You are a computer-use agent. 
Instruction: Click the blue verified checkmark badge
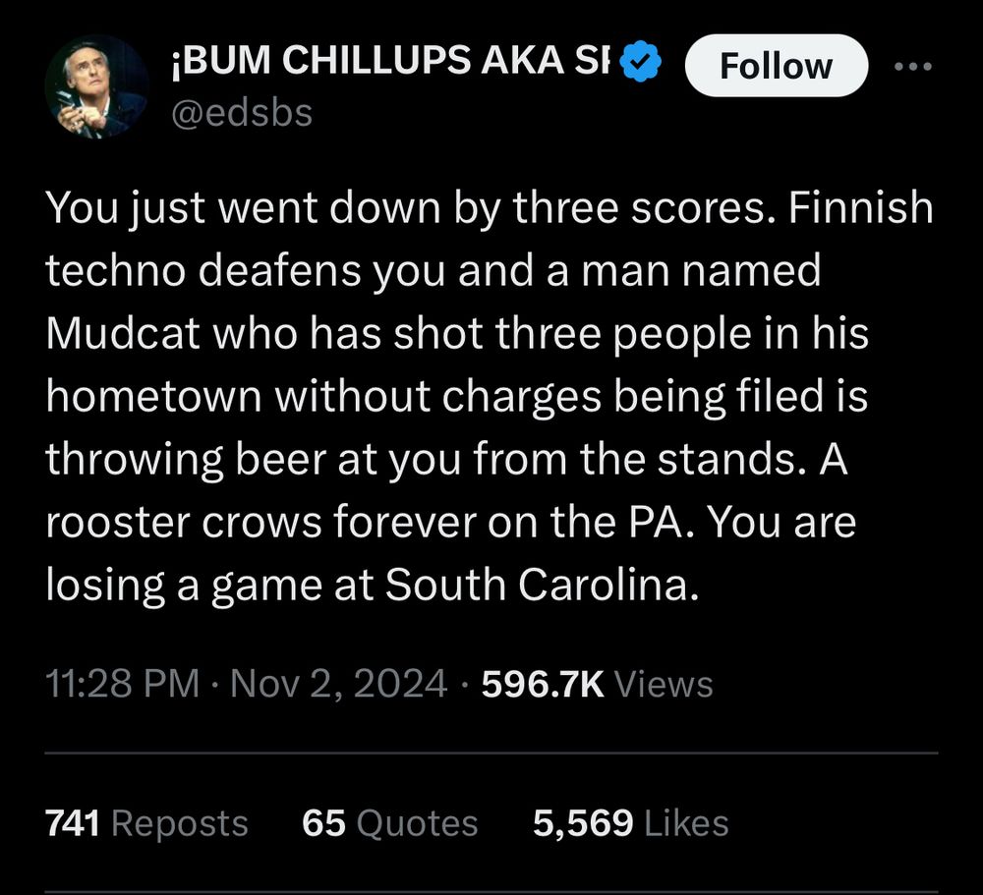coord(640,60)
